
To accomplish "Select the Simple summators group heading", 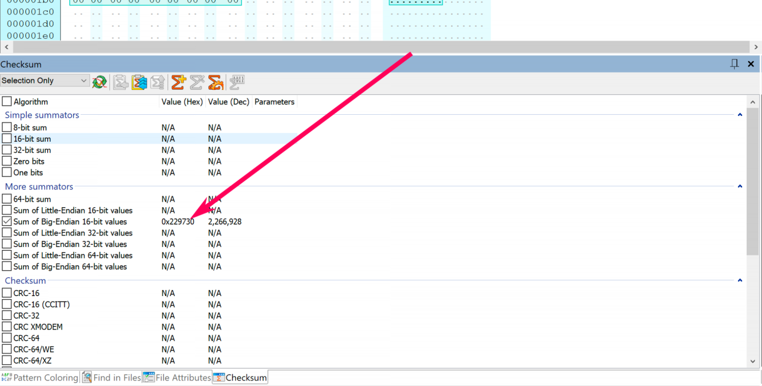I will [42, 115].
